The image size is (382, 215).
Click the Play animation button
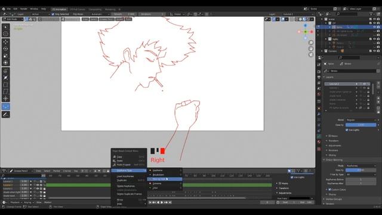162,202
